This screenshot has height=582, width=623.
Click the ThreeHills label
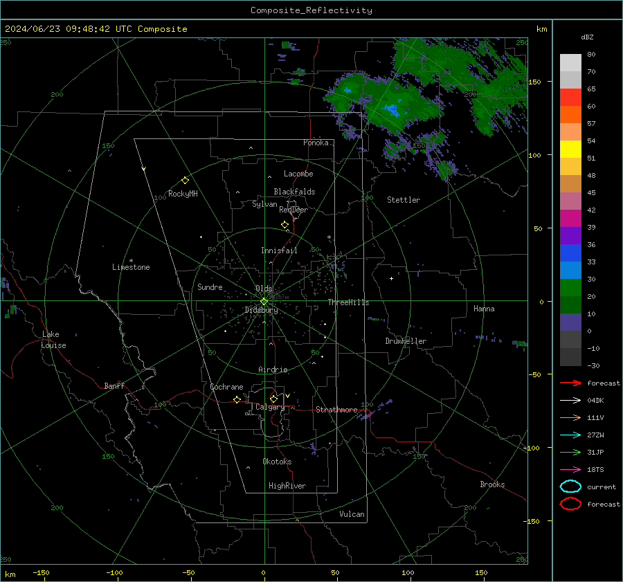tap(348, 302)
